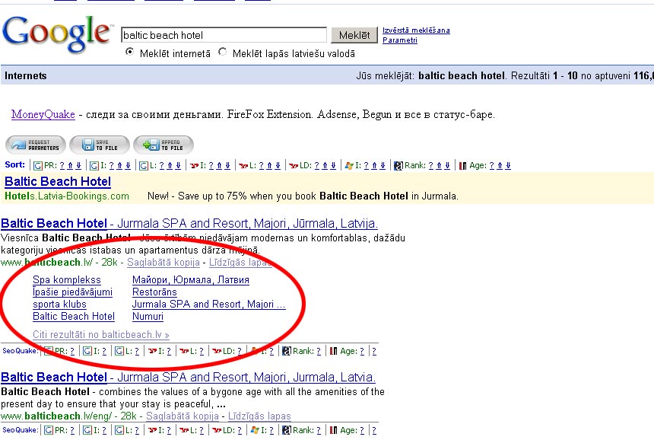Request Age value in the balticbeach.lv/eng/ SeoQuake bar
Screen dimensions: 654x440
(x=362, y=430)
